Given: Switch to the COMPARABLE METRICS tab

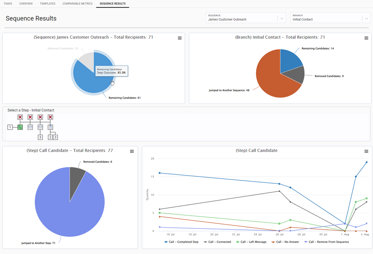Looking at the screenshot, I should [x=77, y=3].
